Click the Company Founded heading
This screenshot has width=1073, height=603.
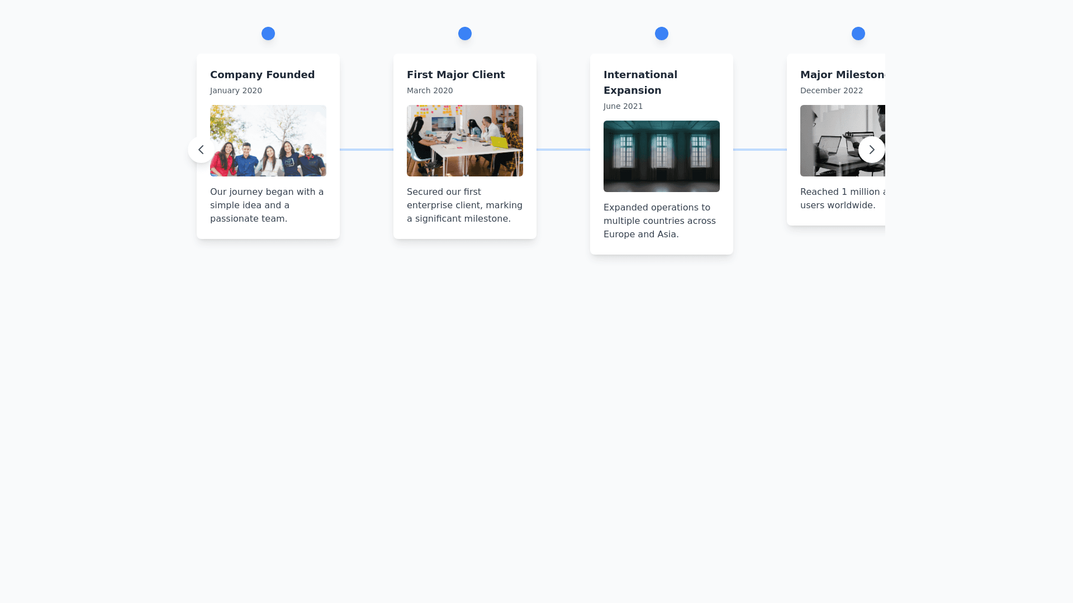(262, 75)
